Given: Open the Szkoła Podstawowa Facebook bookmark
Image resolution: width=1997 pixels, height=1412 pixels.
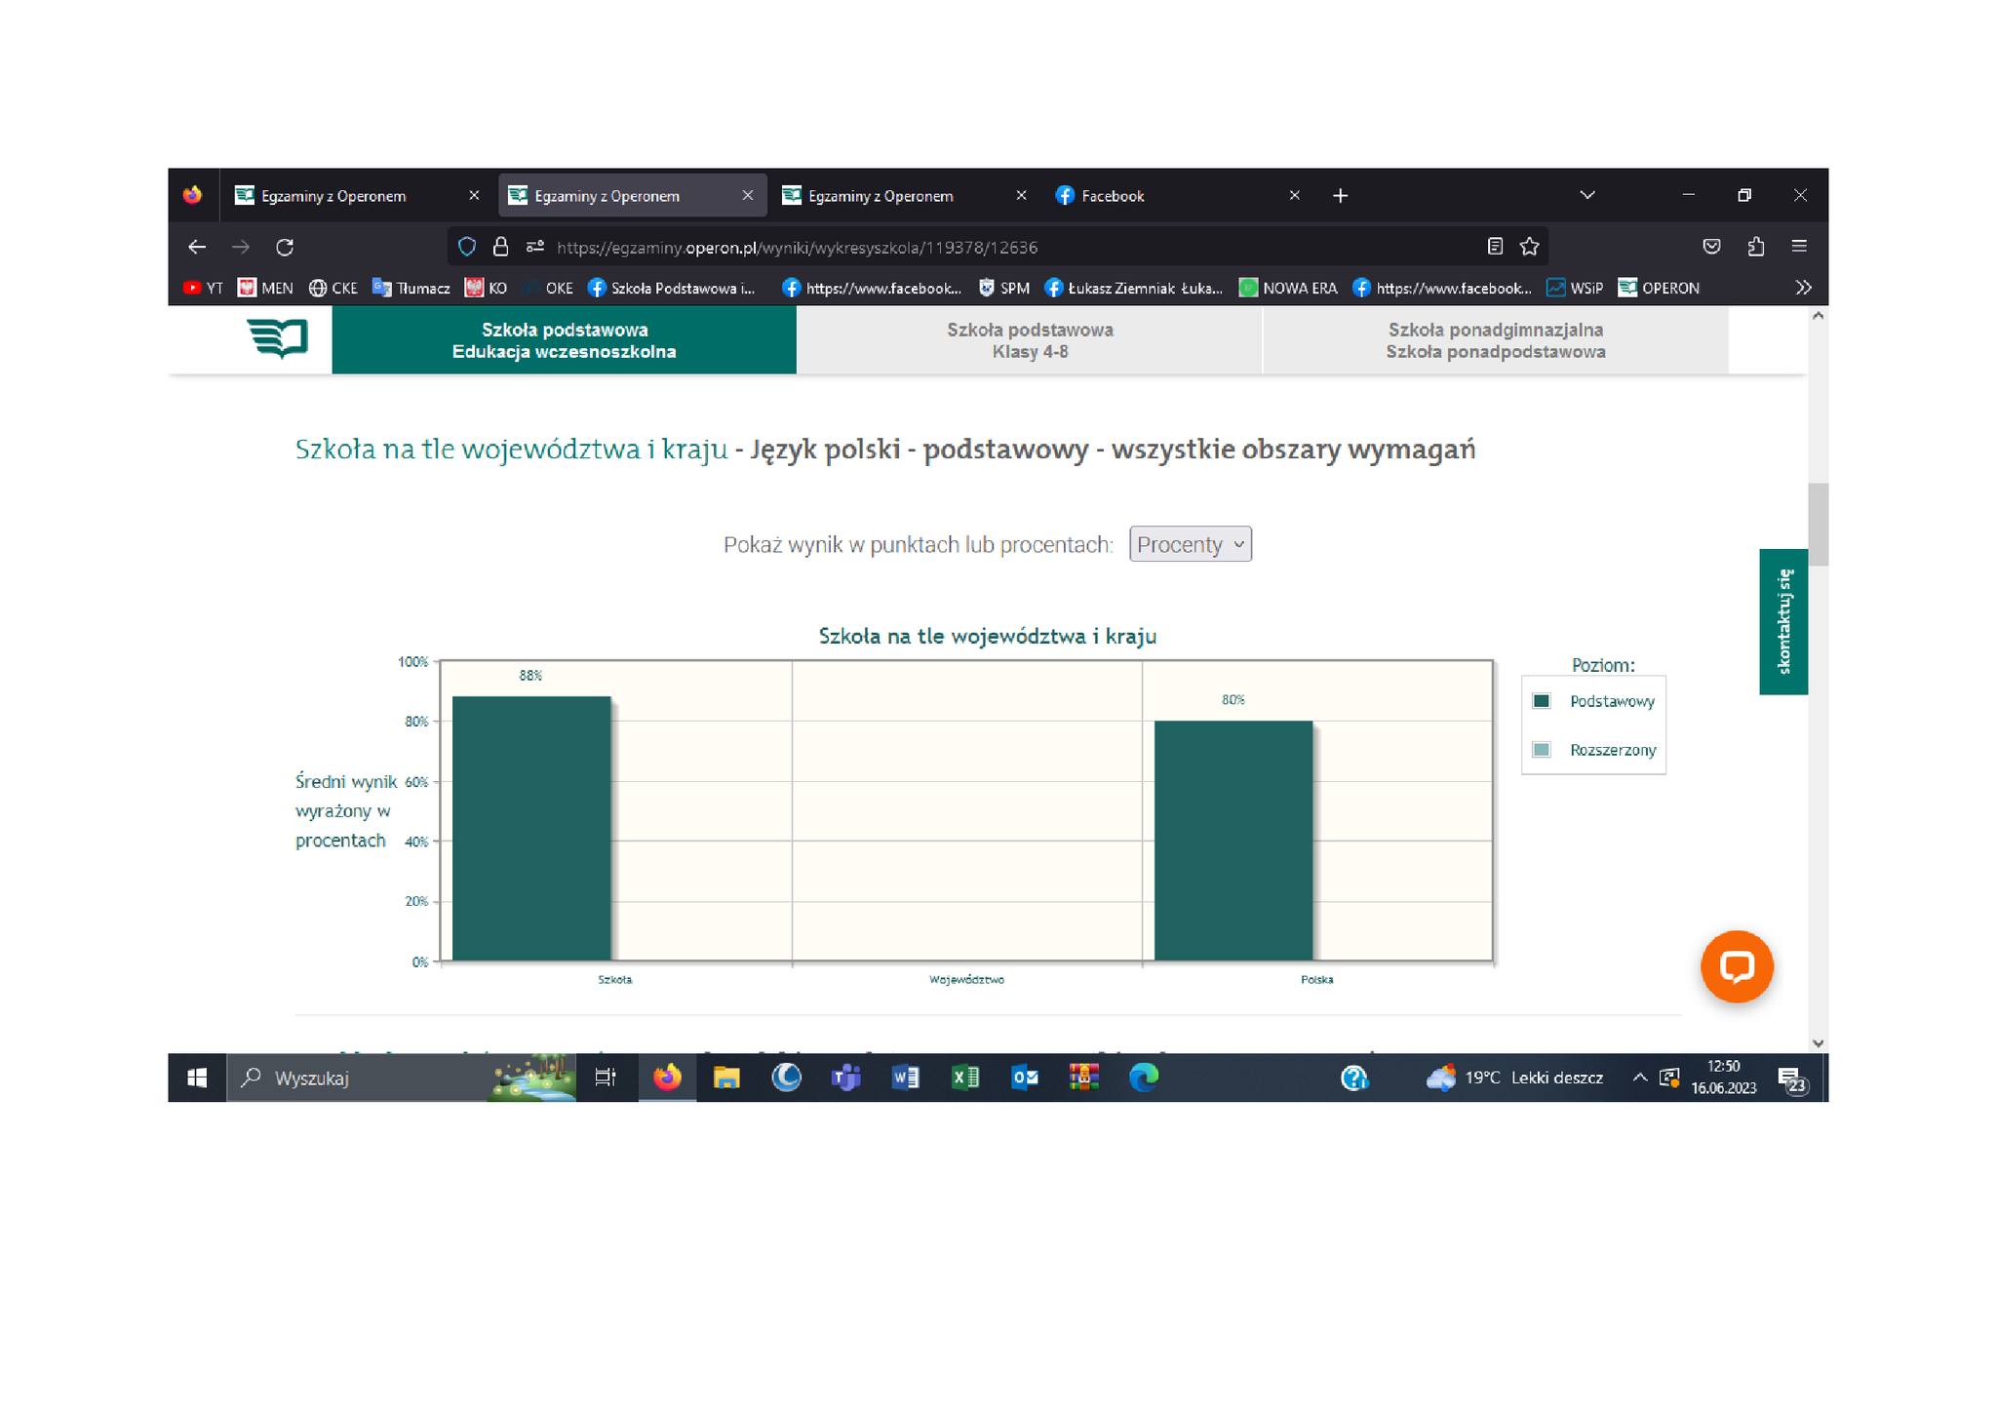Looking at the screenshot, I should (671, 288).
